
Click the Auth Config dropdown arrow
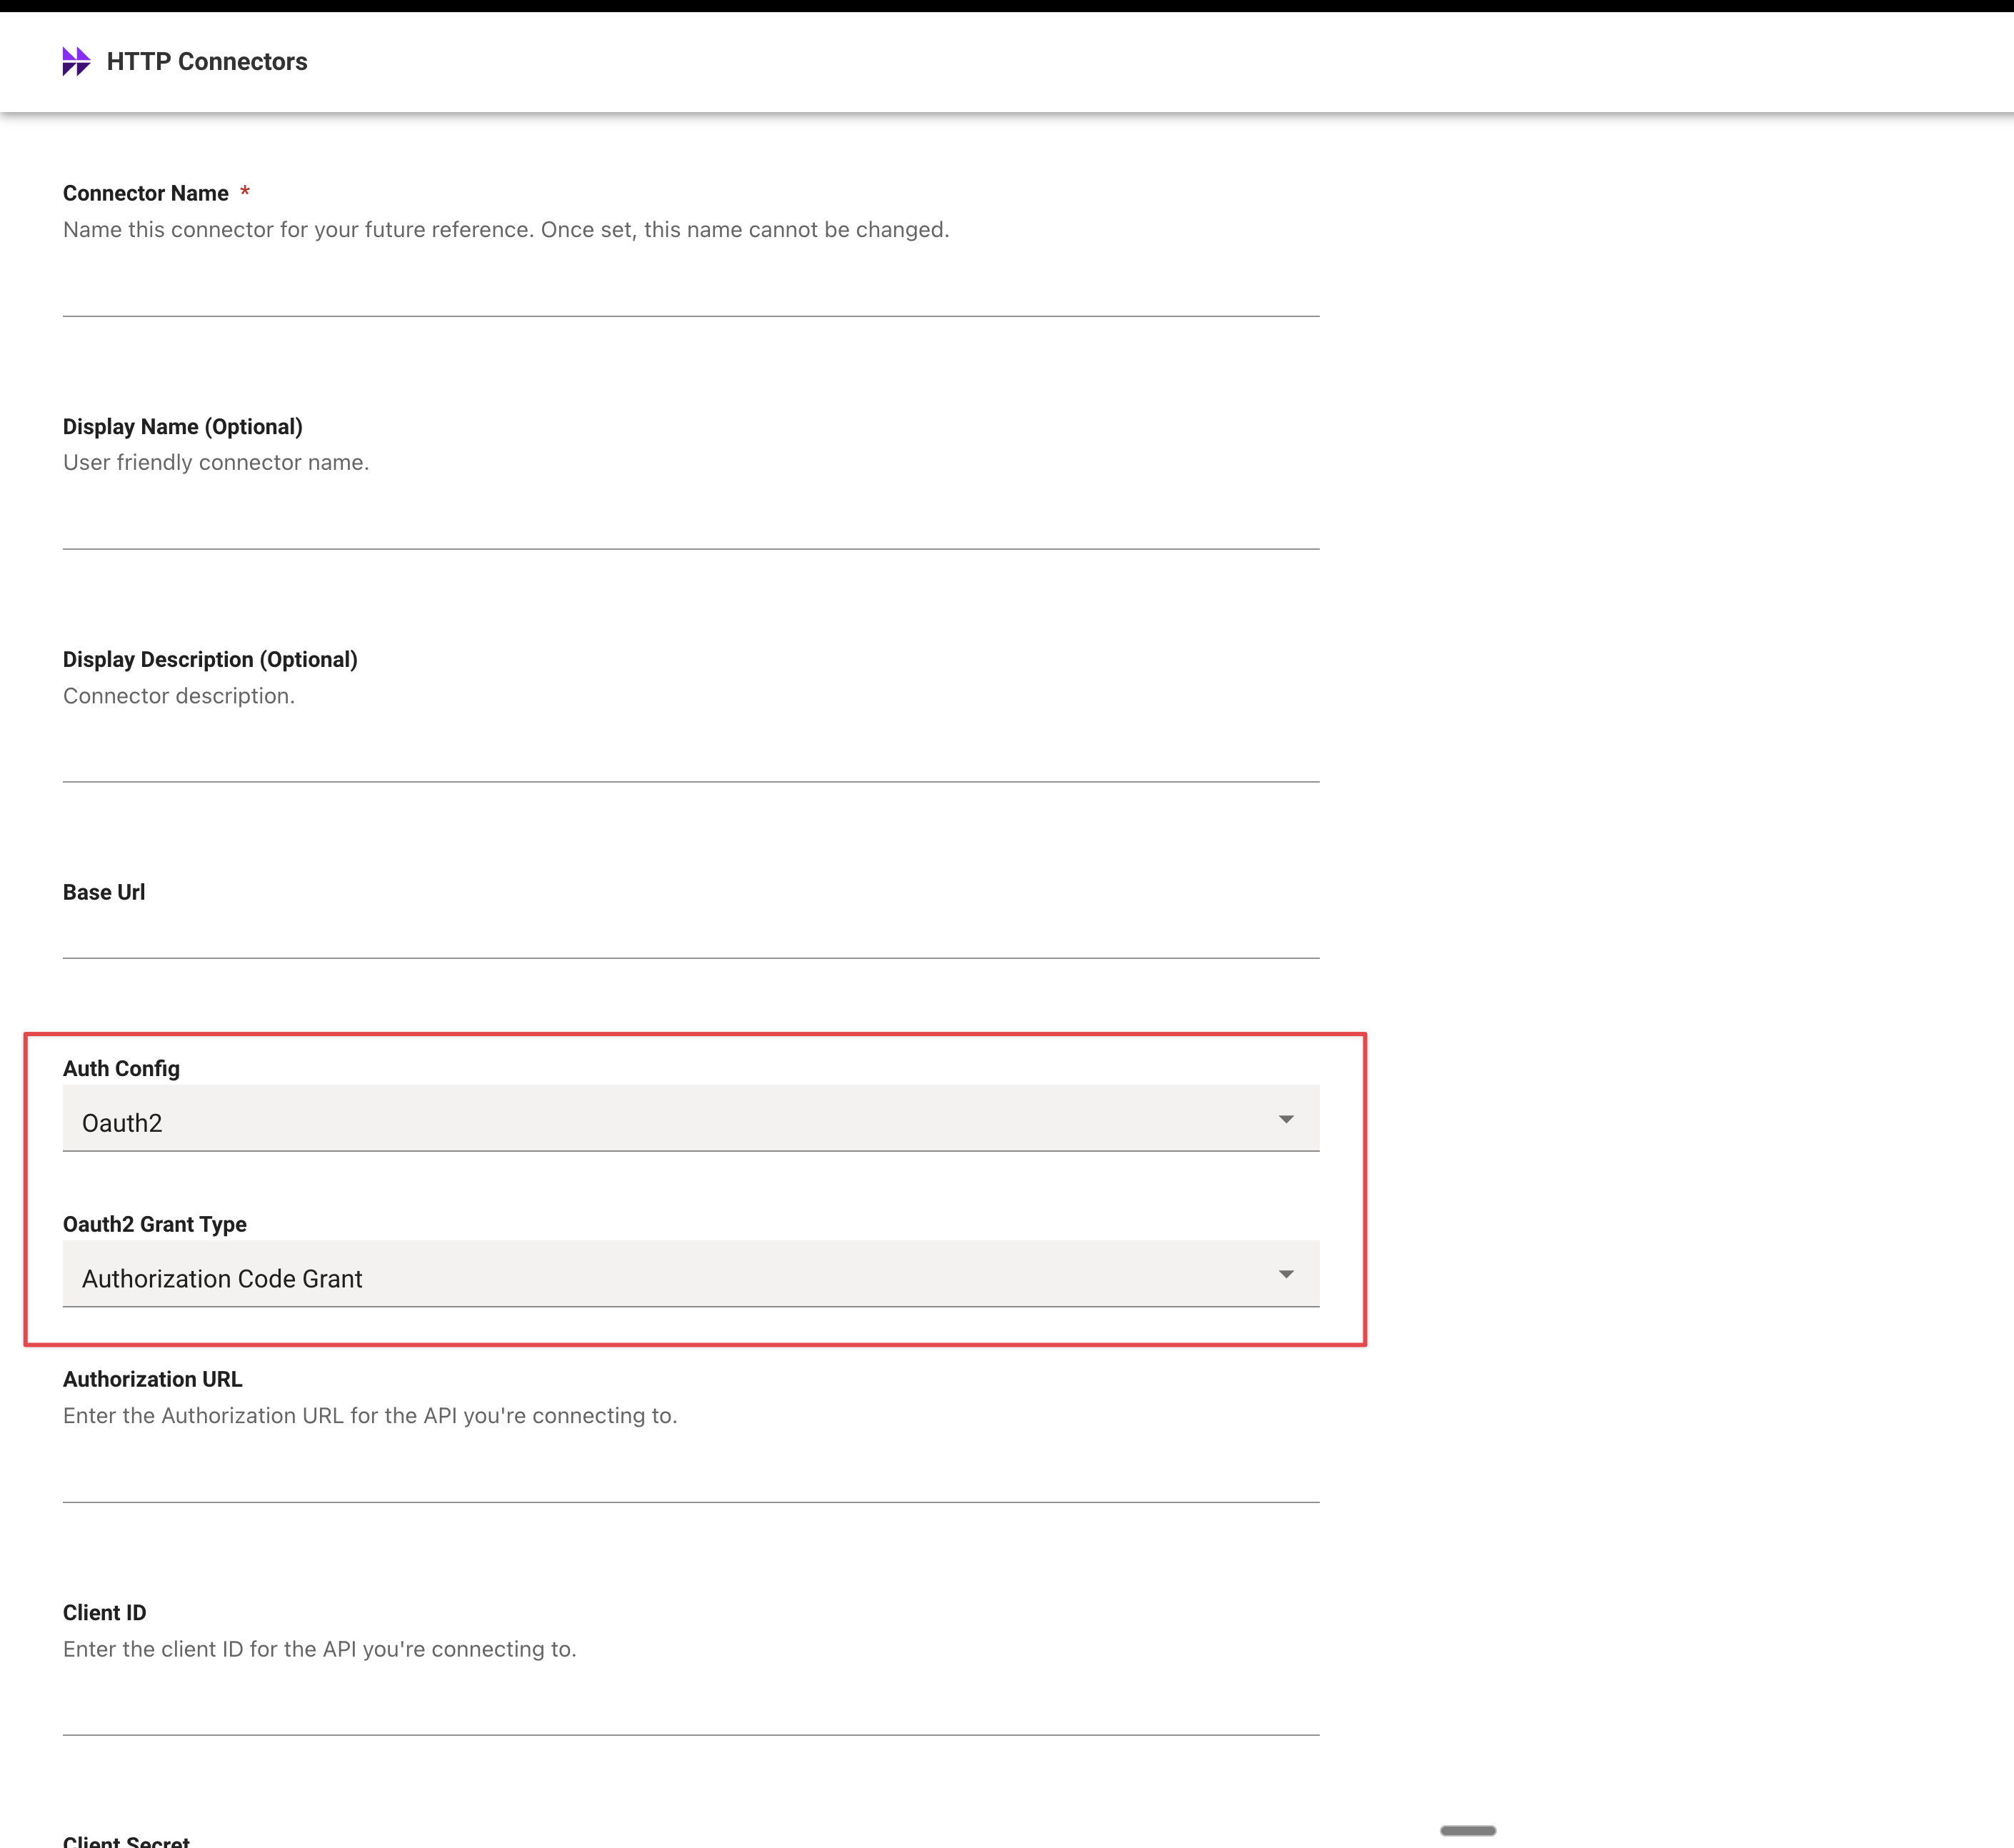pos(1286,1119)
